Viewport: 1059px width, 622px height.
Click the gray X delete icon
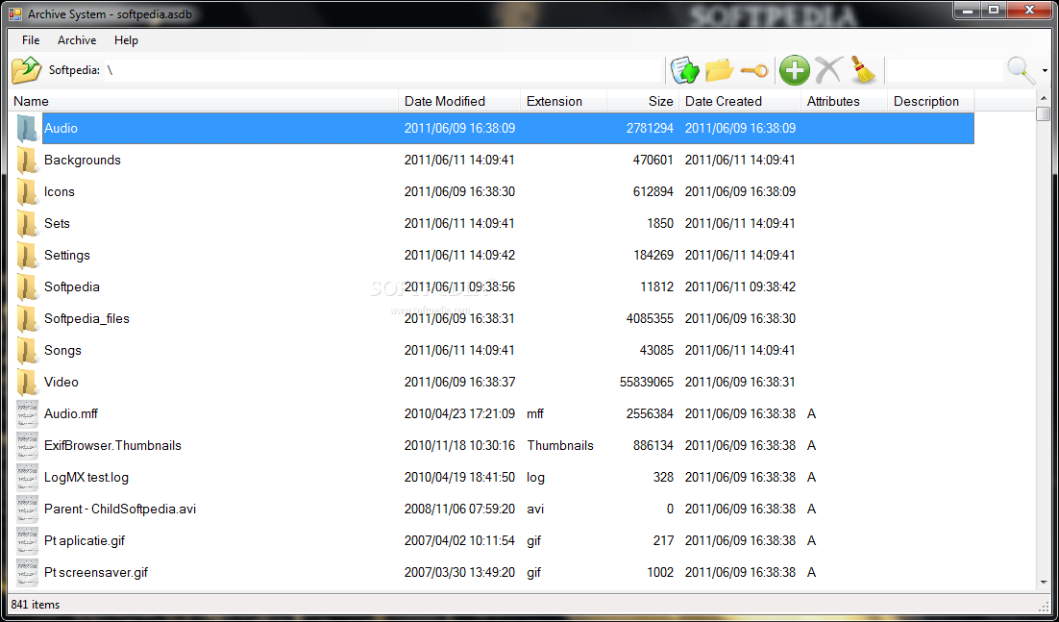828,70
